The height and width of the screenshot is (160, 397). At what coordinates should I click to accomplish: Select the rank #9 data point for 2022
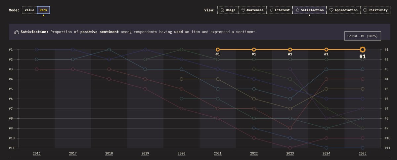(254, 128)
